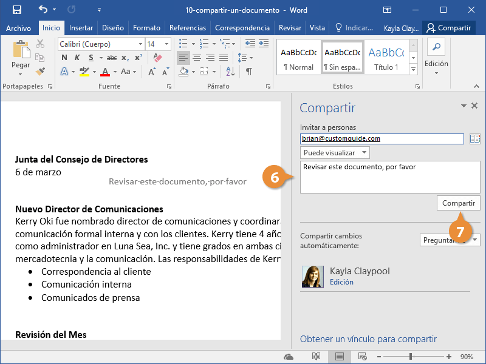
Task: Click Obtener un vínculo para compartir link
Action: pyautogui.click(x=368, y=339)
